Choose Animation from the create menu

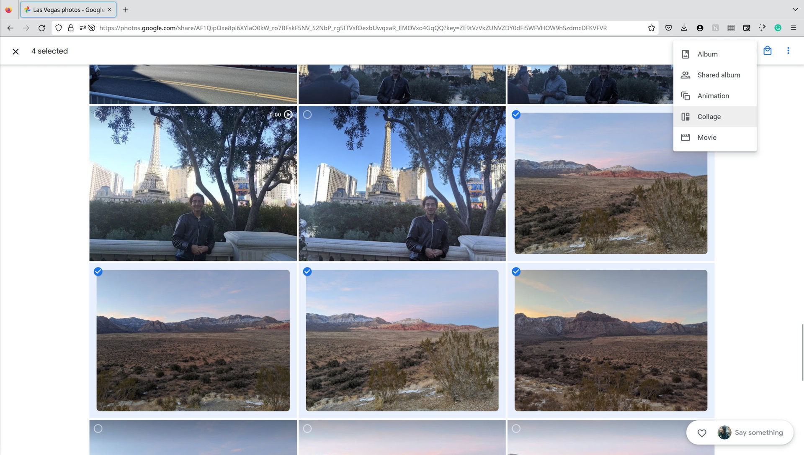[x=713, y=96]
